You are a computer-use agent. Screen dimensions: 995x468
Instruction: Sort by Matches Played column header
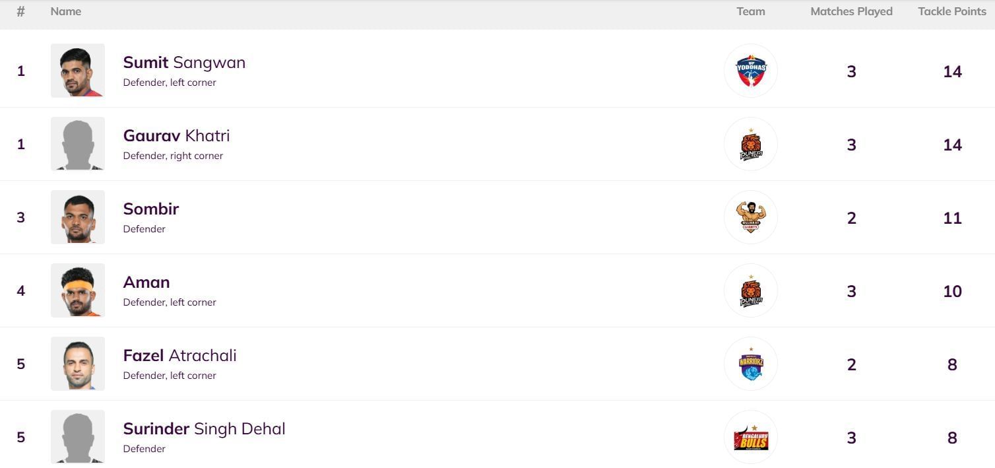851,12
